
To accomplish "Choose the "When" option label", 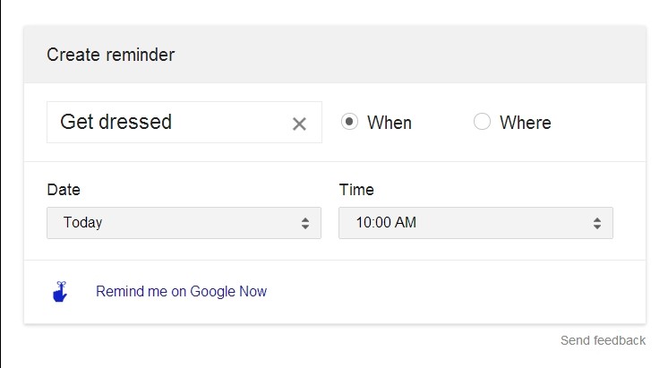I will (390, 123).
